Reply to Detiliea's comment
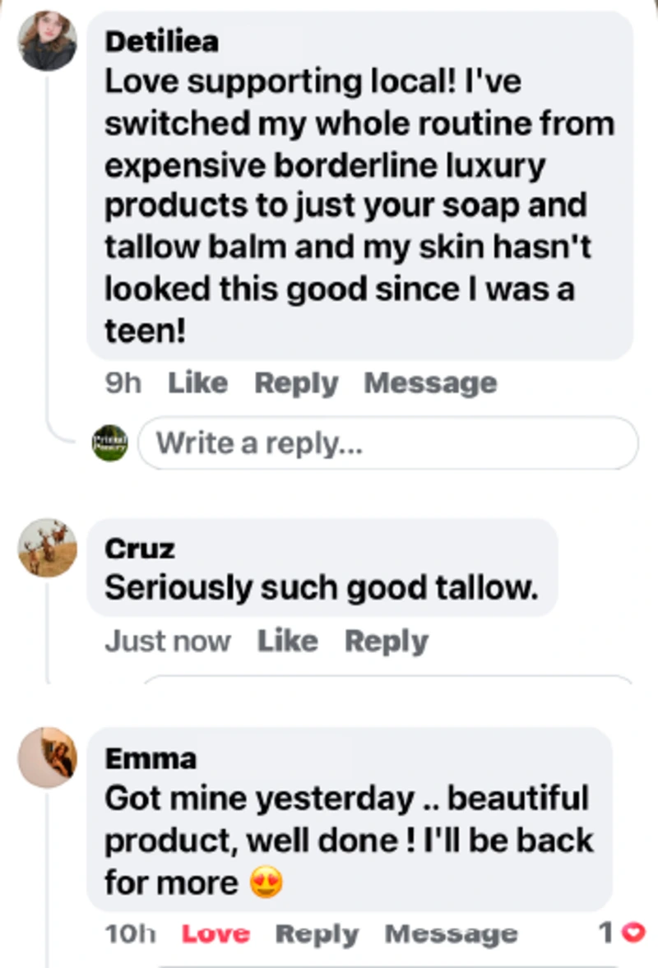The image size is (658, 968). [x=296, y=383]
